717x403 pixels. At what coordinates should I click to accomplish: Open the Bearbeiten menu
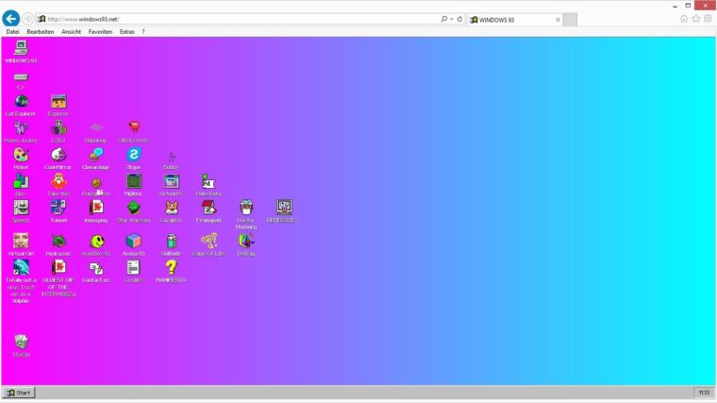coord(41,31)
